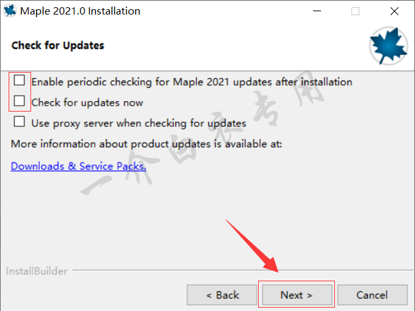Image resolution: width=415 pixels, height=311 pixels.
Task: Click the Use proxy server label text
Action: 139,123
